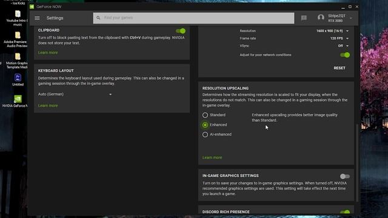Click the RESET button
Image resolution: width=388 pixels, height=218 pixels.
[339, 68]
